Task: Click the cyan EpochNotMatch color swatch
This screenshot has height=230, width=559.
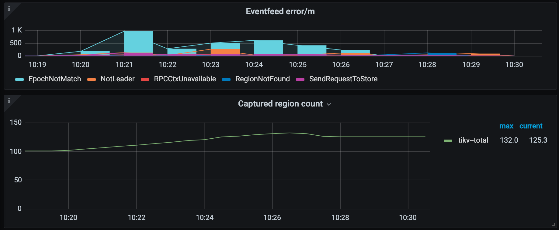Action: coord(19,79)
